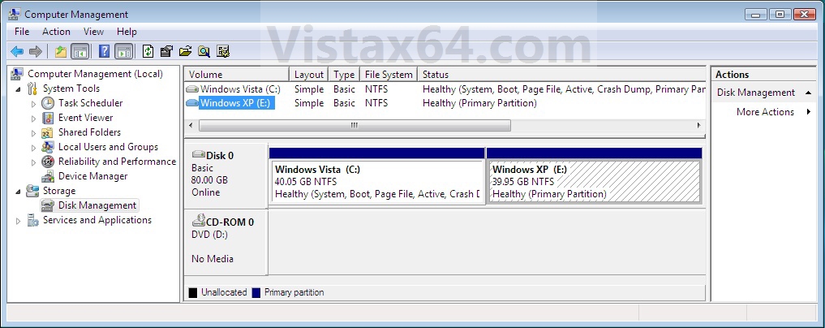Click the Storage icon in tree
This screenshot has width=825, height=328.
click(x=32, y=191)
